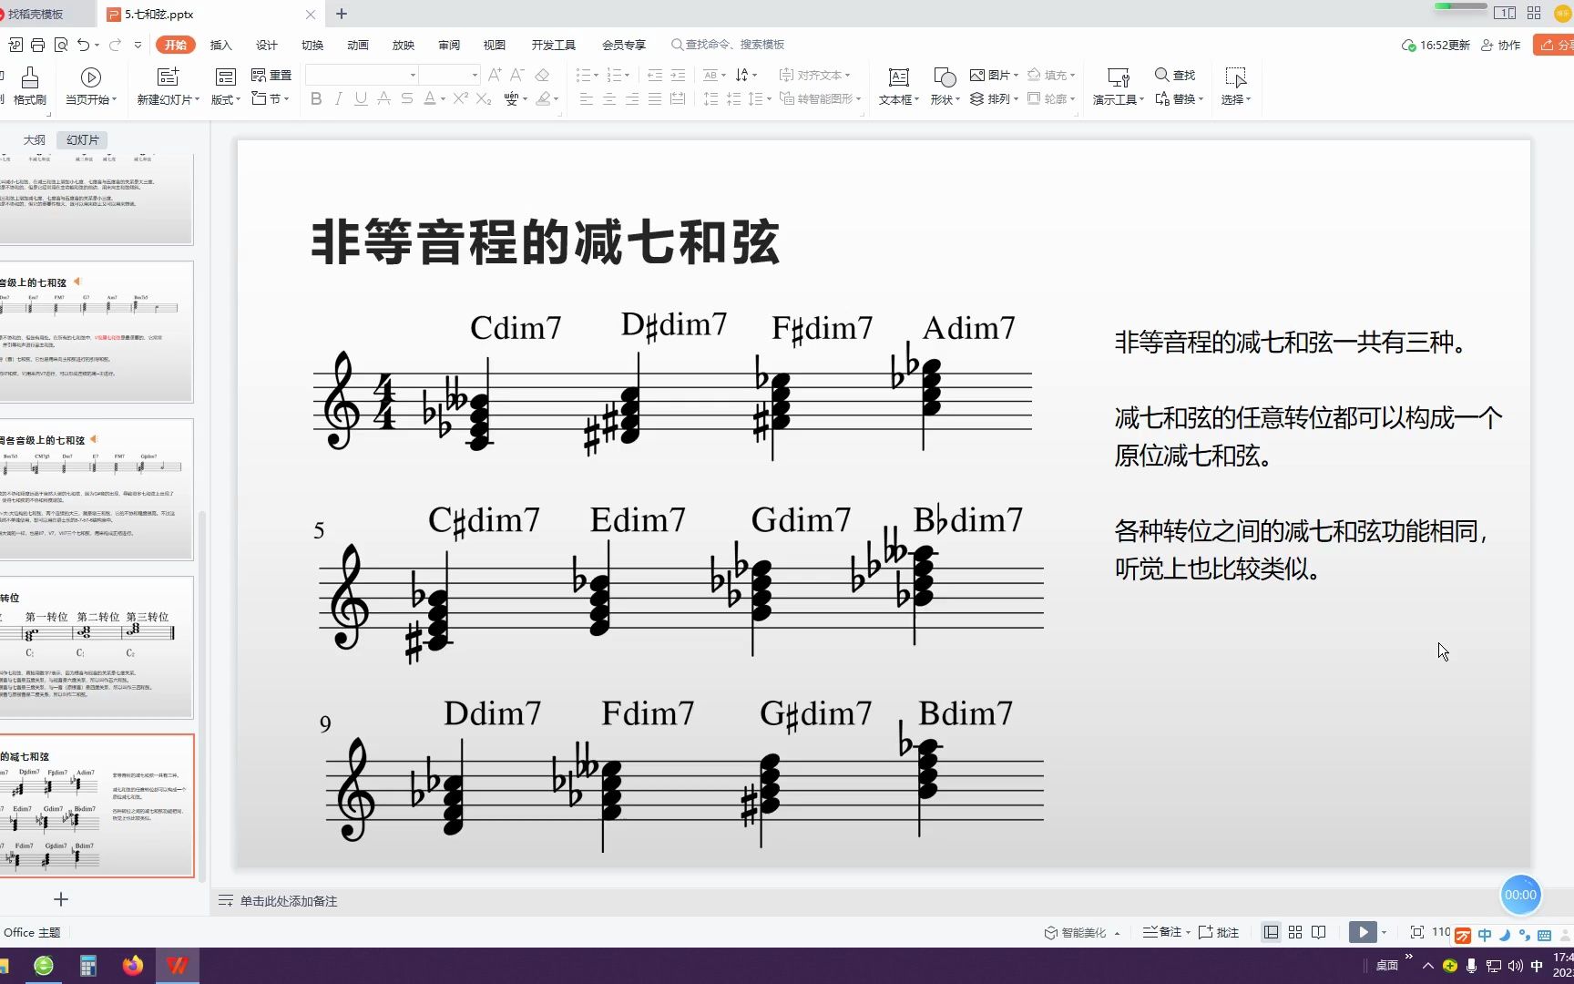This screenshot has height=984, width=1574.
Task: Increase font size with A+ icon
Action: point(495,75)
